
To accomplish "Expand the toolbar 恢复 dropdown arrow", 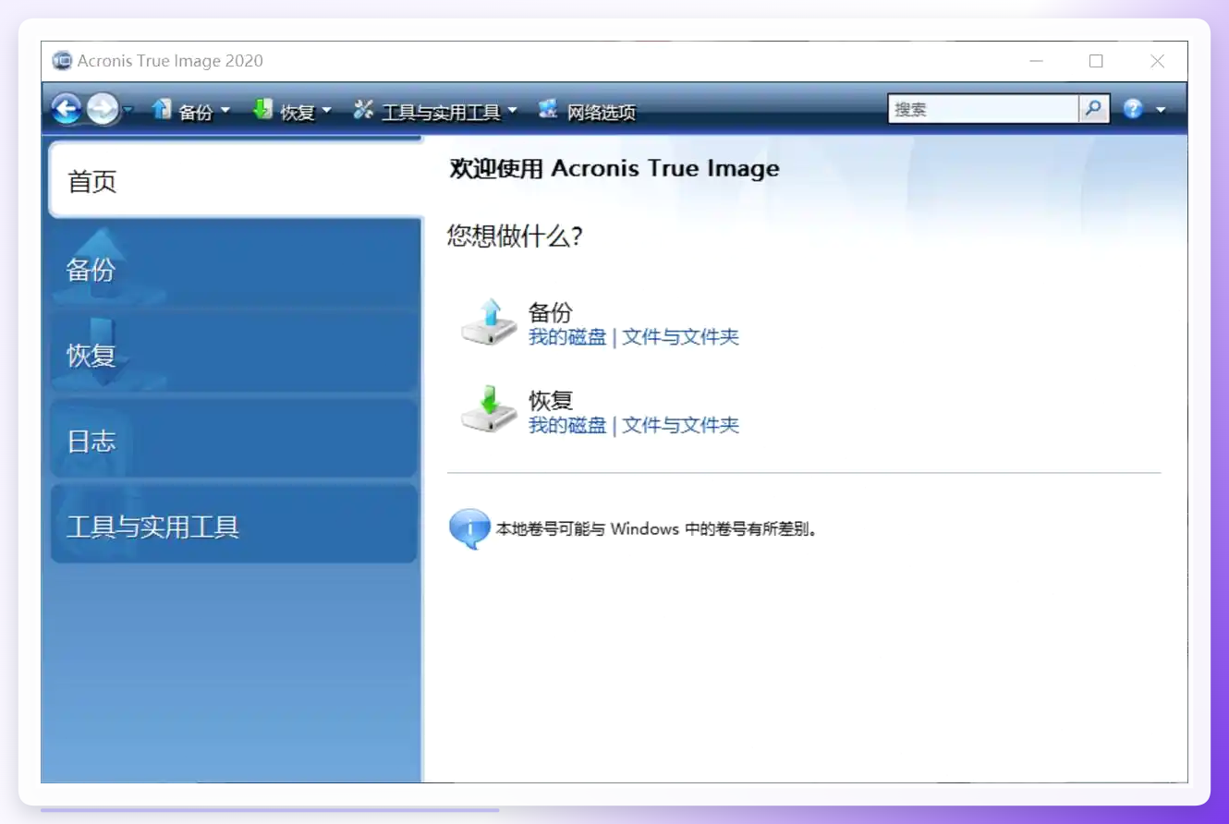I will click(325, 111).
